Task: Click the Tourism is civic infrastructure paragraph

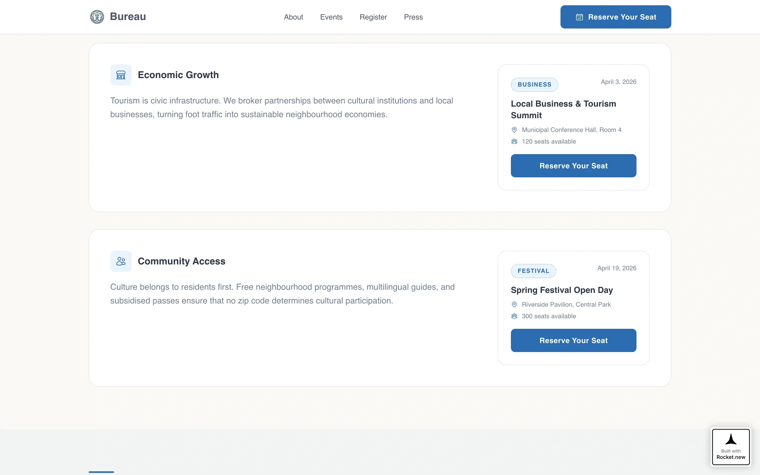Action: coord(282,107)
